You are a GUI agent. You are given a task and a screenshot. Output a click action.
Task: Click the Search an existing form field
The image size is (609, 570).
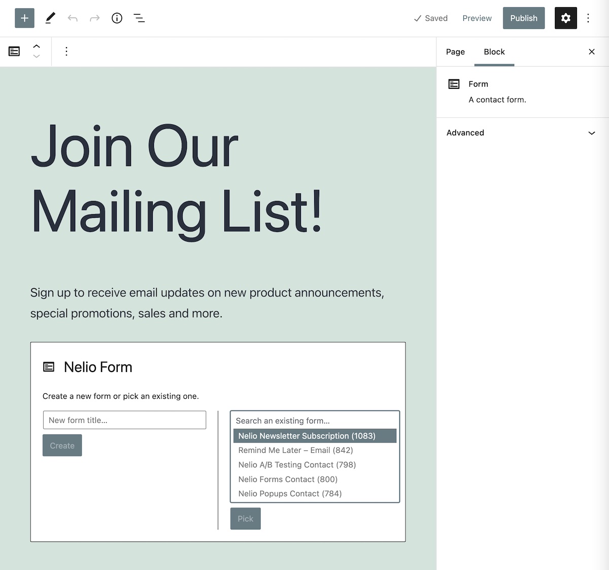315,421
